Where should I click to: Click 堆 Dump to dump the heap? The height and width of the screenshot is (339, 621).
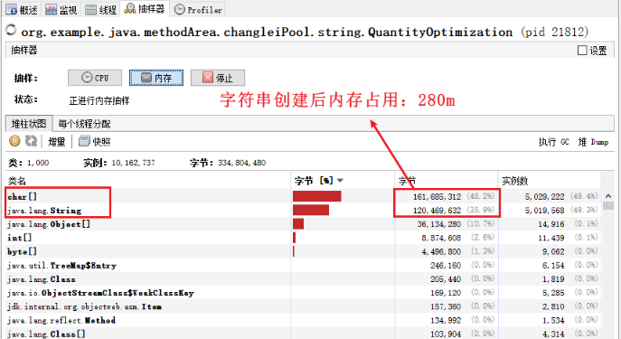[x=593, y=142]
